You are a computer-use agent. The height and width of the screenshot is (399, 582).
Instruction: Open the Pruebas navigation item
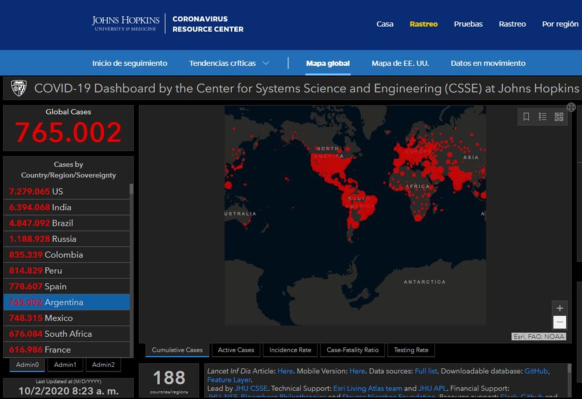pyautogui.click(x=468, y=24)
